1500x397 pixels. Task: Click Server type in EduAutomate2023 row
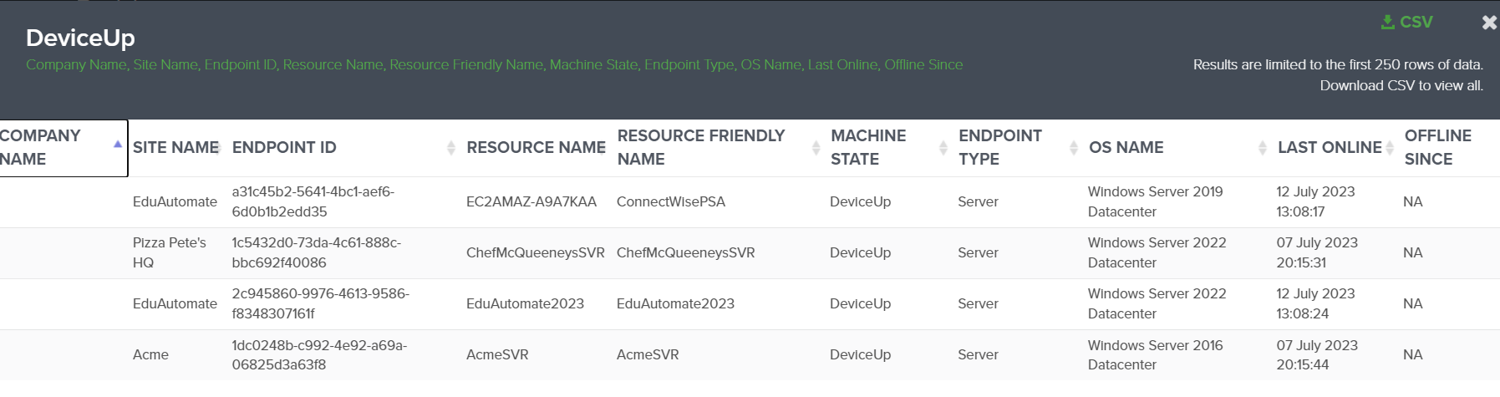click(x=978, y=303)
